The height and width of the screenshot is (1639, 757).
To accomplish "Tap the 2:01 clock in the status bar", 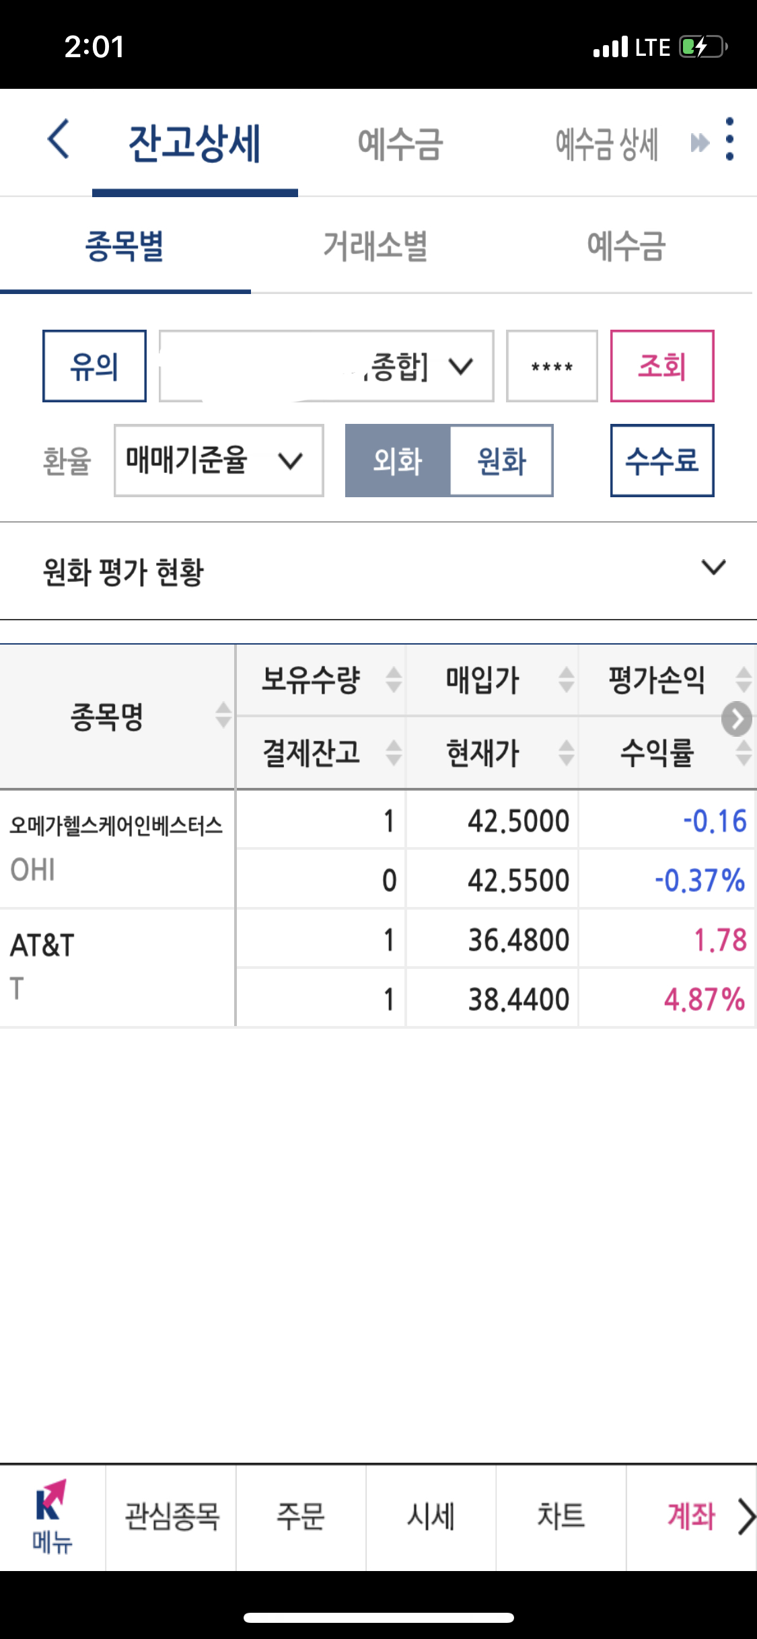I will [x=94, y=47].
